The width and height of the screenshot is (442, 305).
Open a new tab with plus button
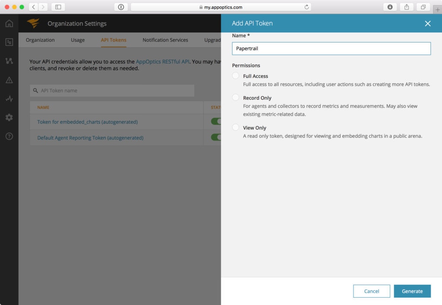[438, 9]
